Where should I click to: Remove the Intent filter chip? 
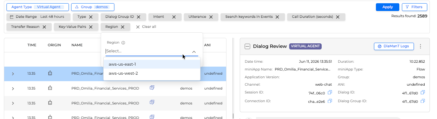point(174,17)
